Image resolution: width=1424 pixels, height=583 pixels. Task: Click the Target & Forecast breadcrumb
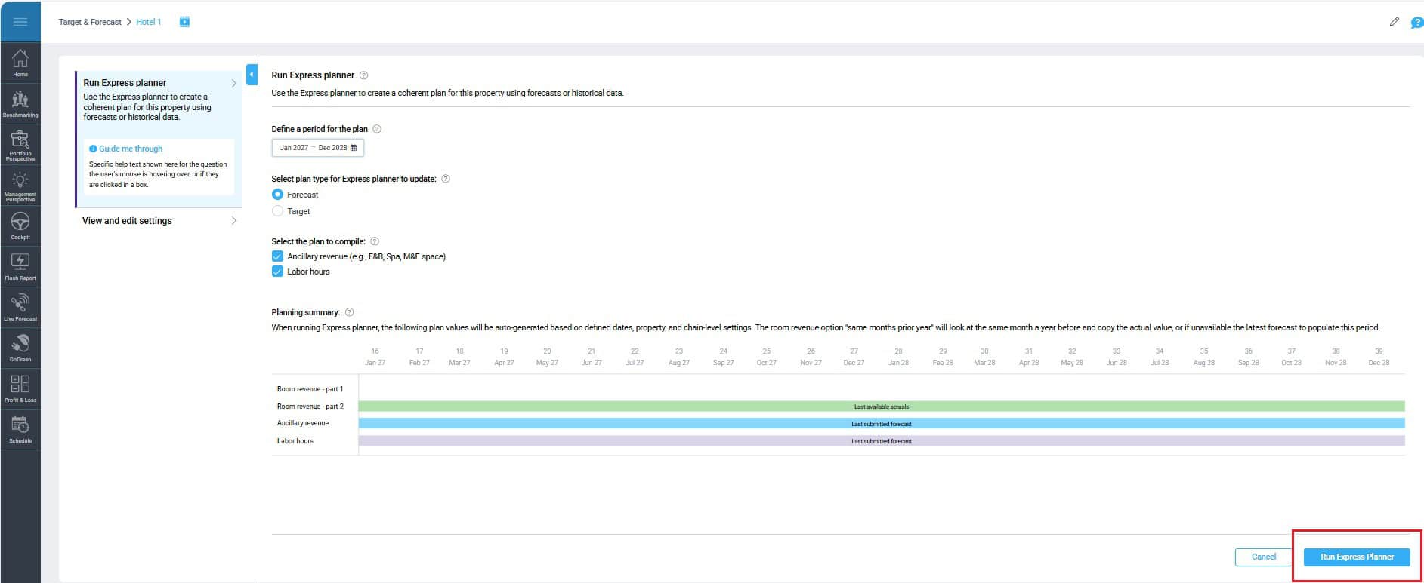click(x=90, y=22)
